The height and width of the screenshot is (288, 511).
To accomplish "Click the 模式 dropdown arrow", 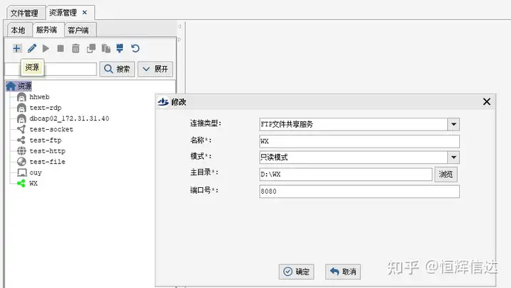I will tap(454, 157).
